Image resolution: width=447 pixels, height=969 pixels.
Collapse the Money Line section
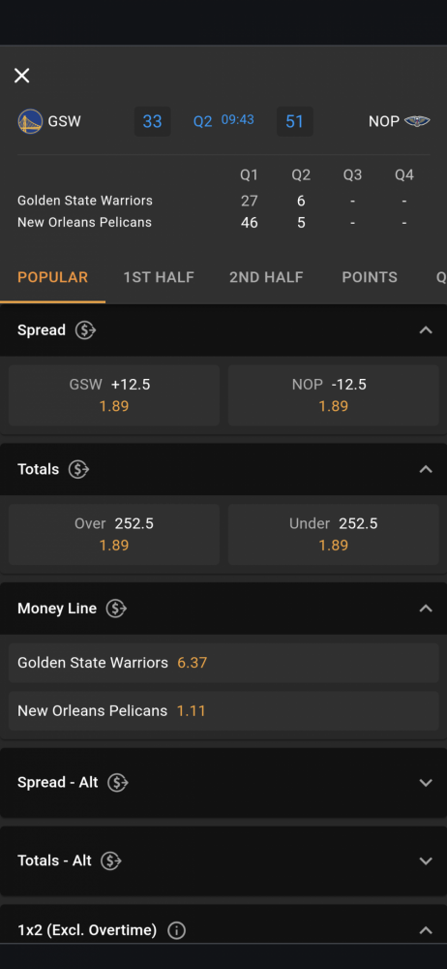coord(426,609)
